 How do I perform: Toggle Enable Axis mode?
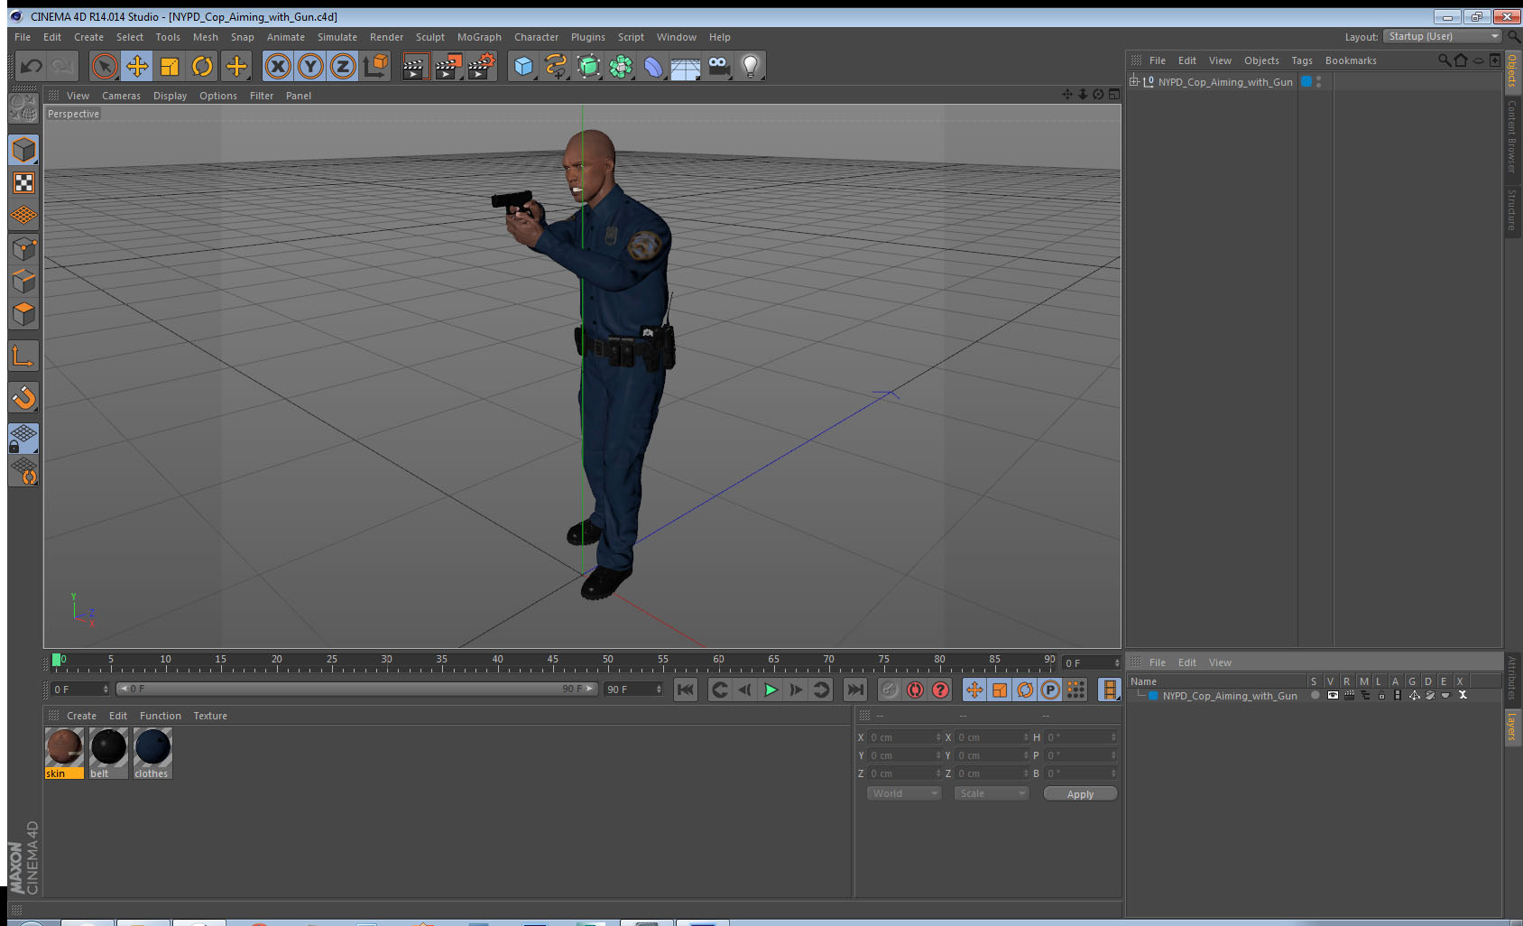pos(23,357)
